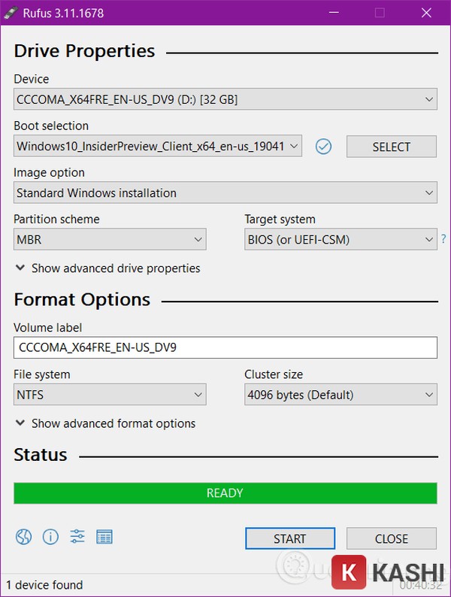
Task: Open the About info icon
Action: point(50,537)
